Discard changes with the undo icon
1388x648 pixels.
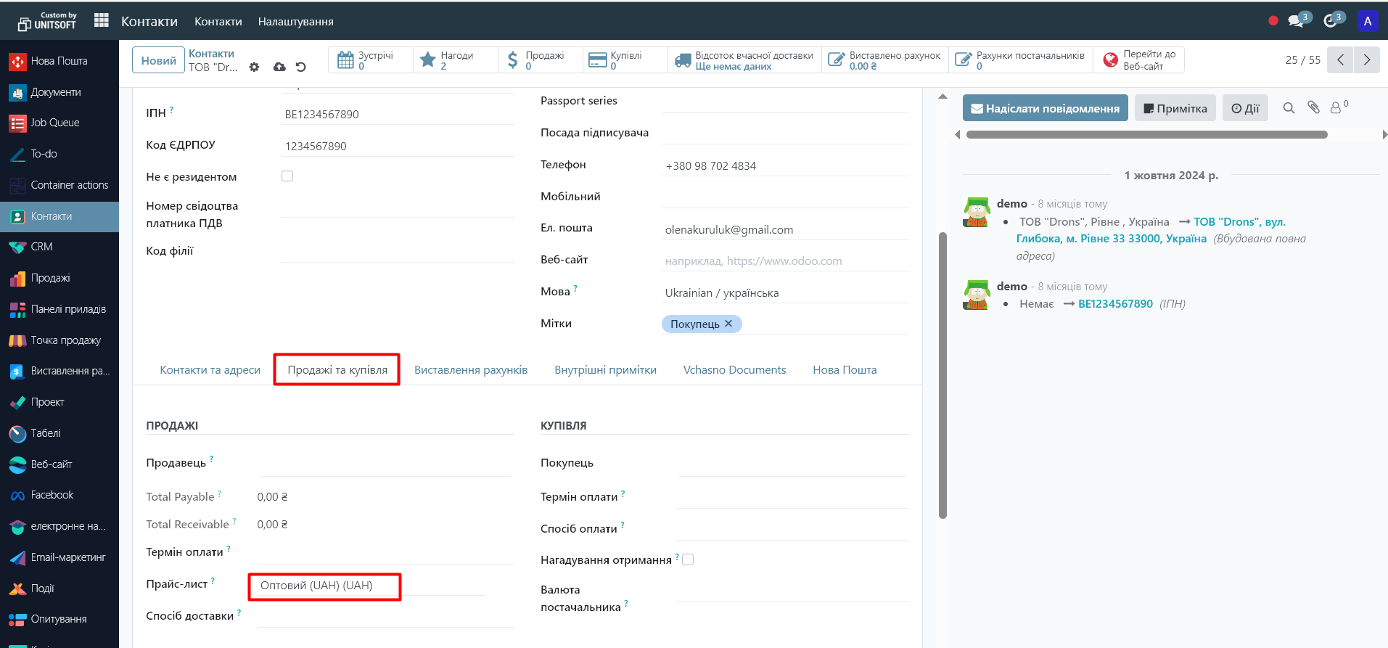click(x=301, y=67)
